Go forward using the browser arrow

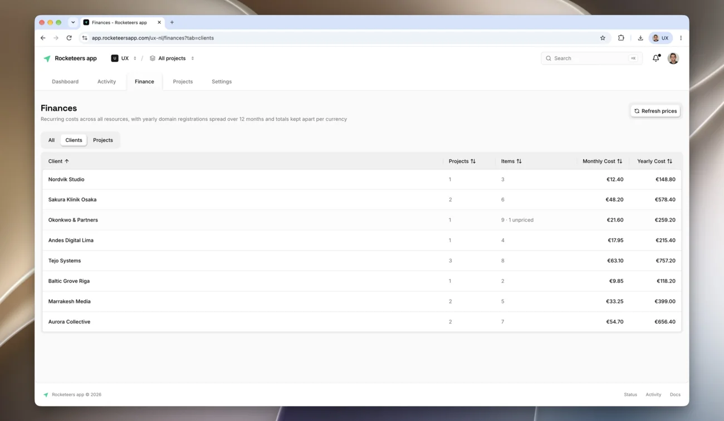(x=56, y=38)
